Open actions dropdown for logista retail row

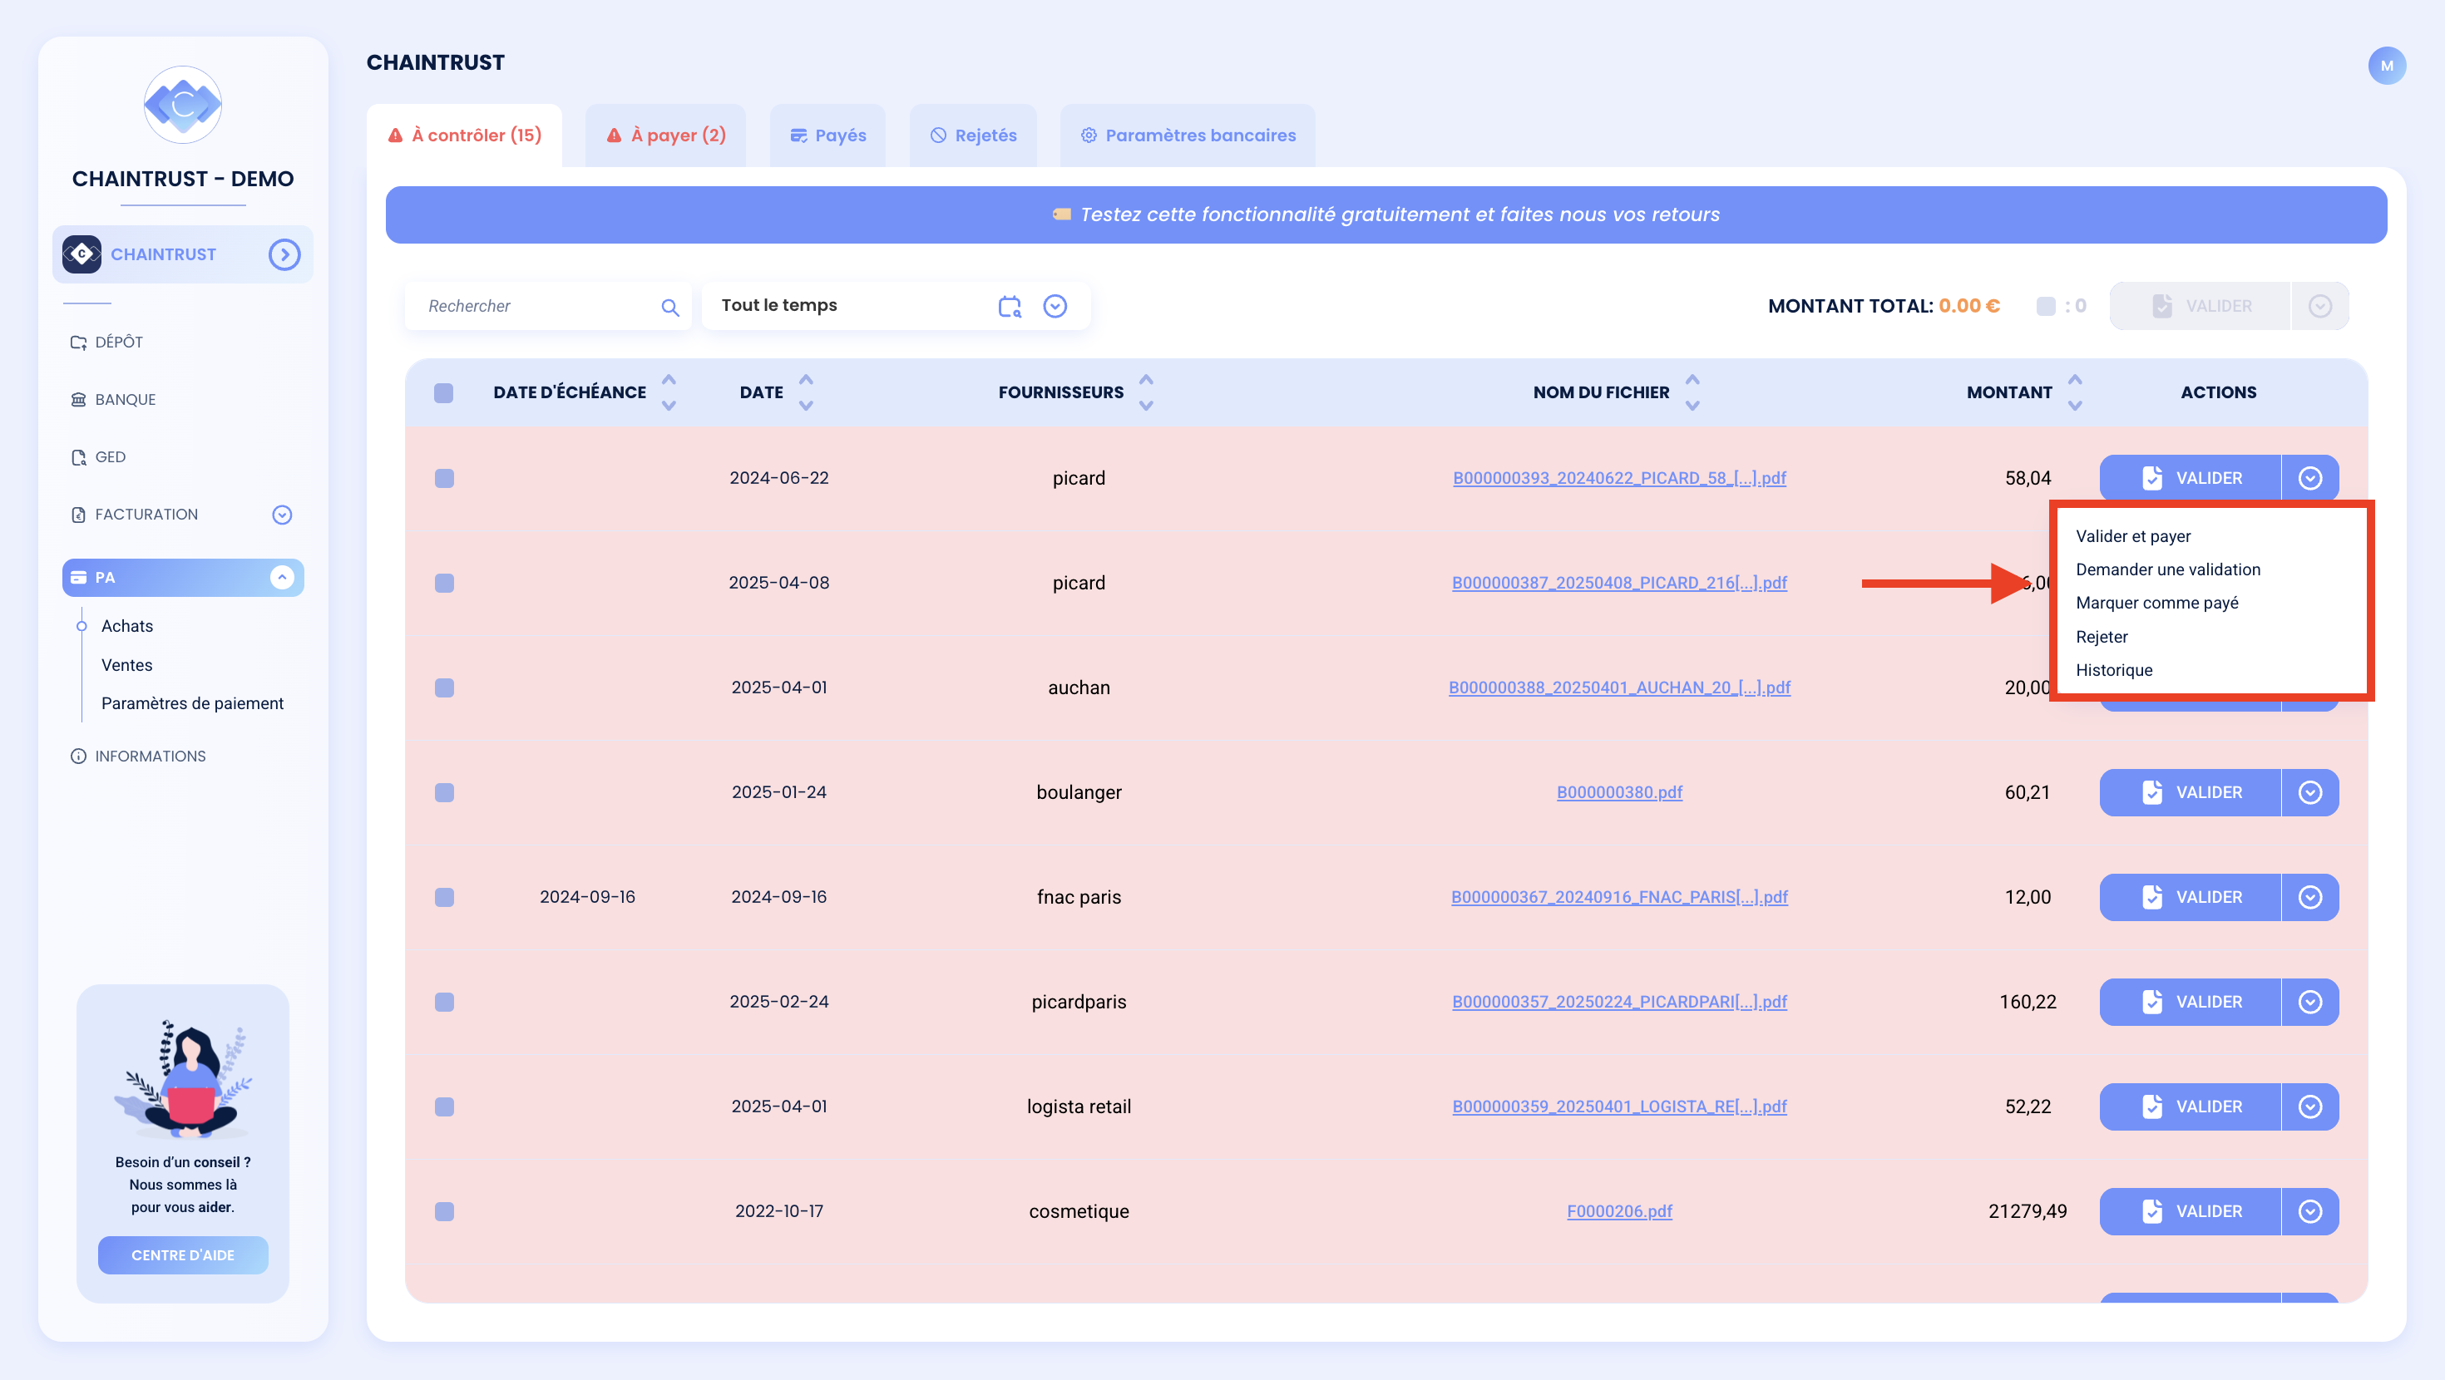(x=2309, y=1106)
